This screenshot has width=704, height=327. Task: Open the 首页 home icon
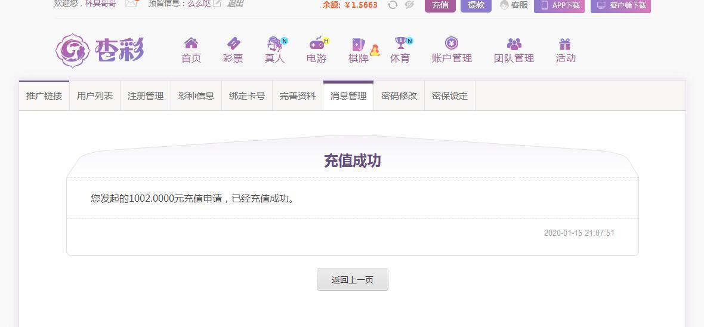191,44
